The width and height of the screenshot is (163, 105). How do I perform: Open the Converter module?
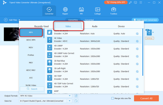pos(49,11)
